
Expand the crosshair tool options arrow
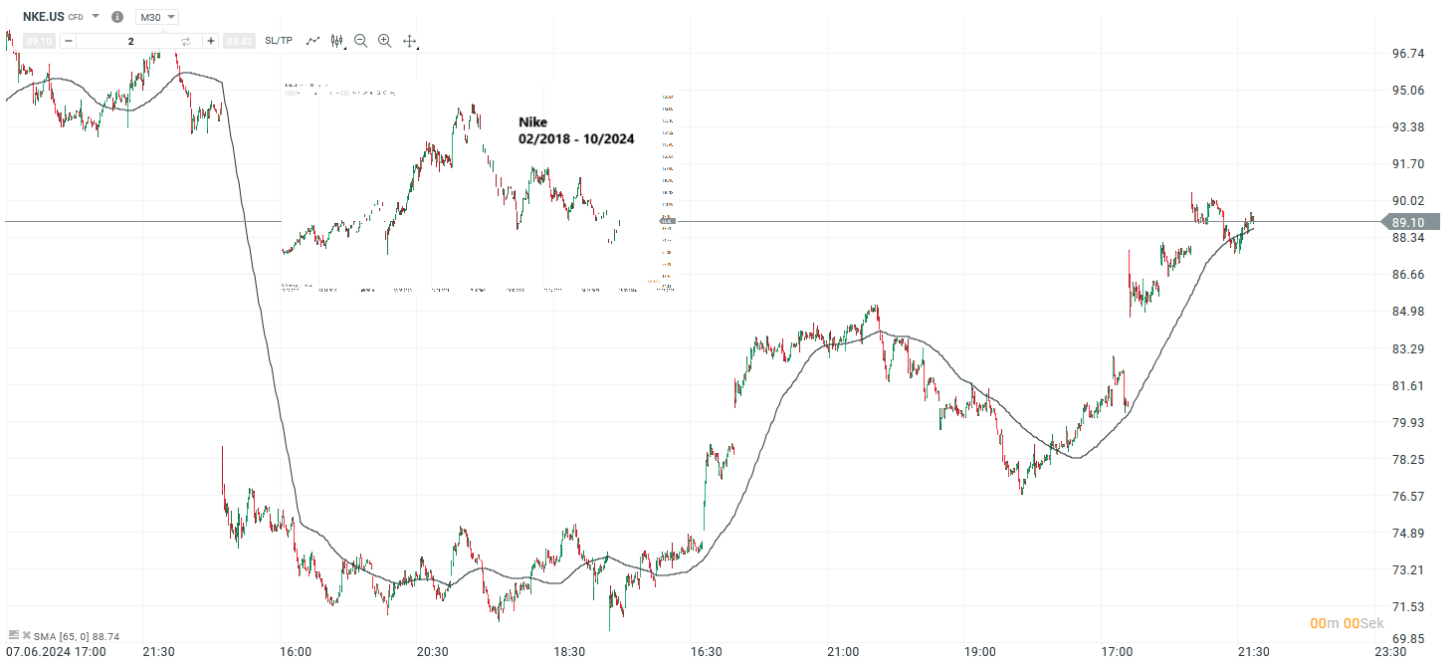[417, 49]
